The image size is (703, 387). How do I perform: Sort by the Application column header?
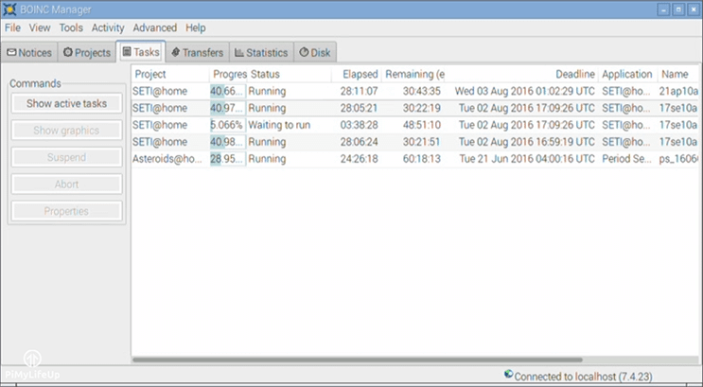(627, 74)
